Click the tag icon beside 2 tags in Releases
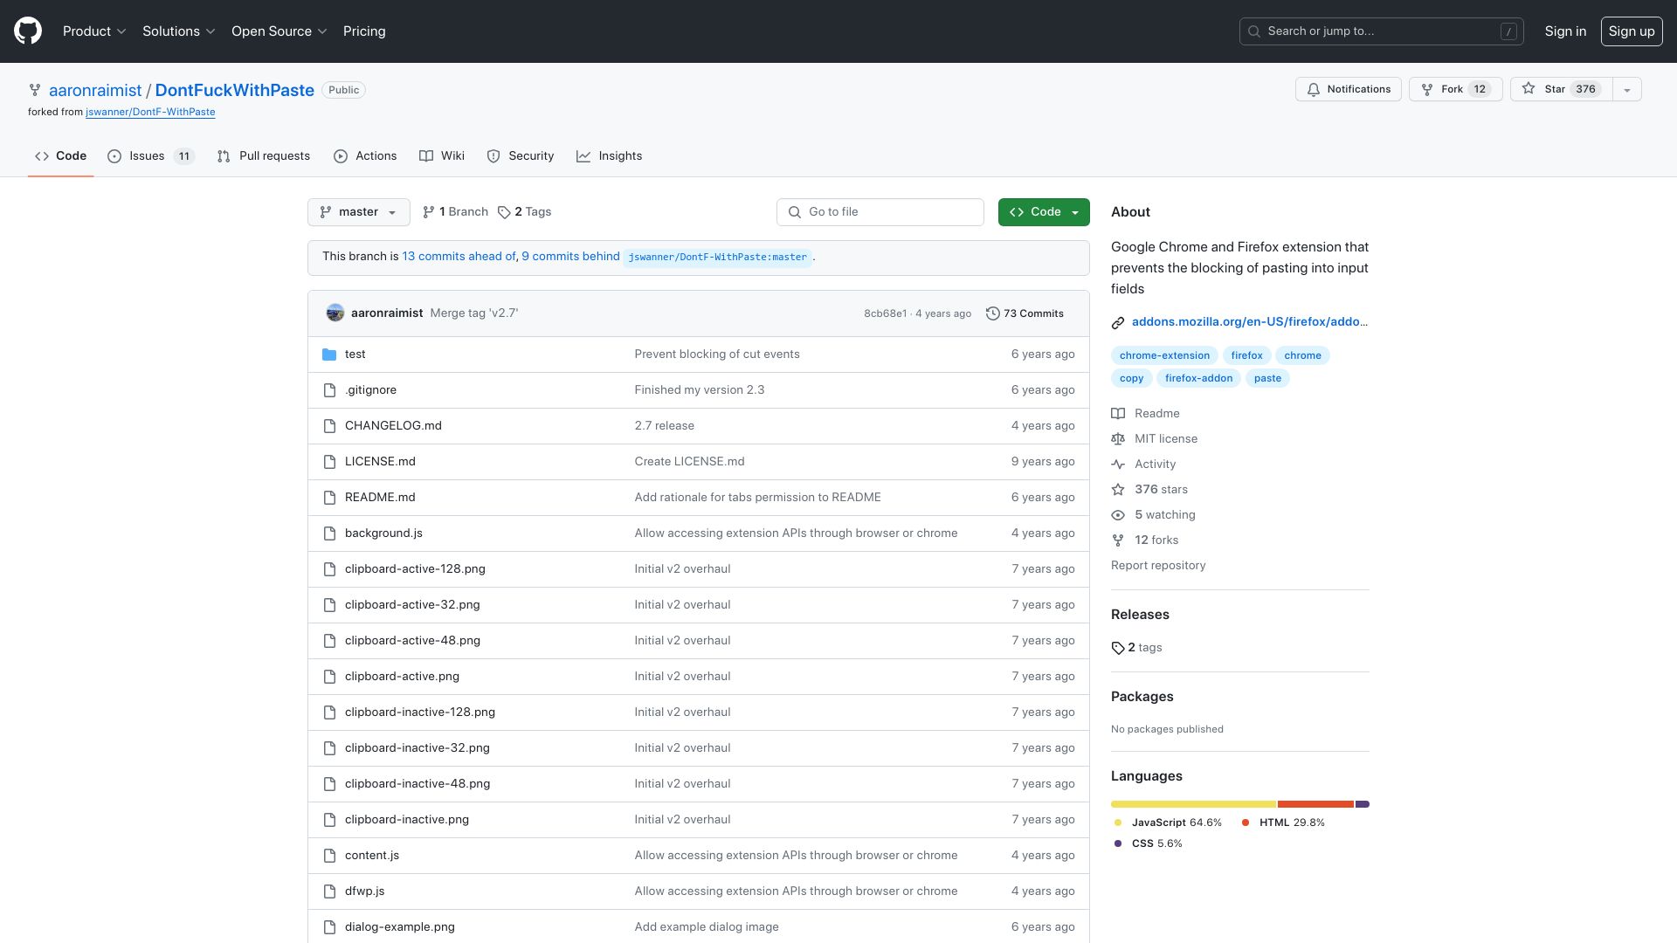Image resolution: width=1677 pixels, height=943 pixels. [x=1118, y=648]
